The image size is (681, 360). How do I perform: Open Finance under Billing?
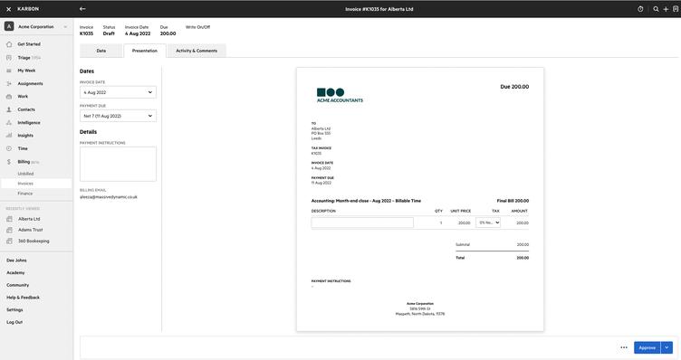point(25,194)
